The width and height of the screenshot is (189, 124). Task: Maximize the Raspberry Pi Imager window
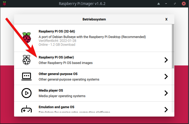[175, 4]
